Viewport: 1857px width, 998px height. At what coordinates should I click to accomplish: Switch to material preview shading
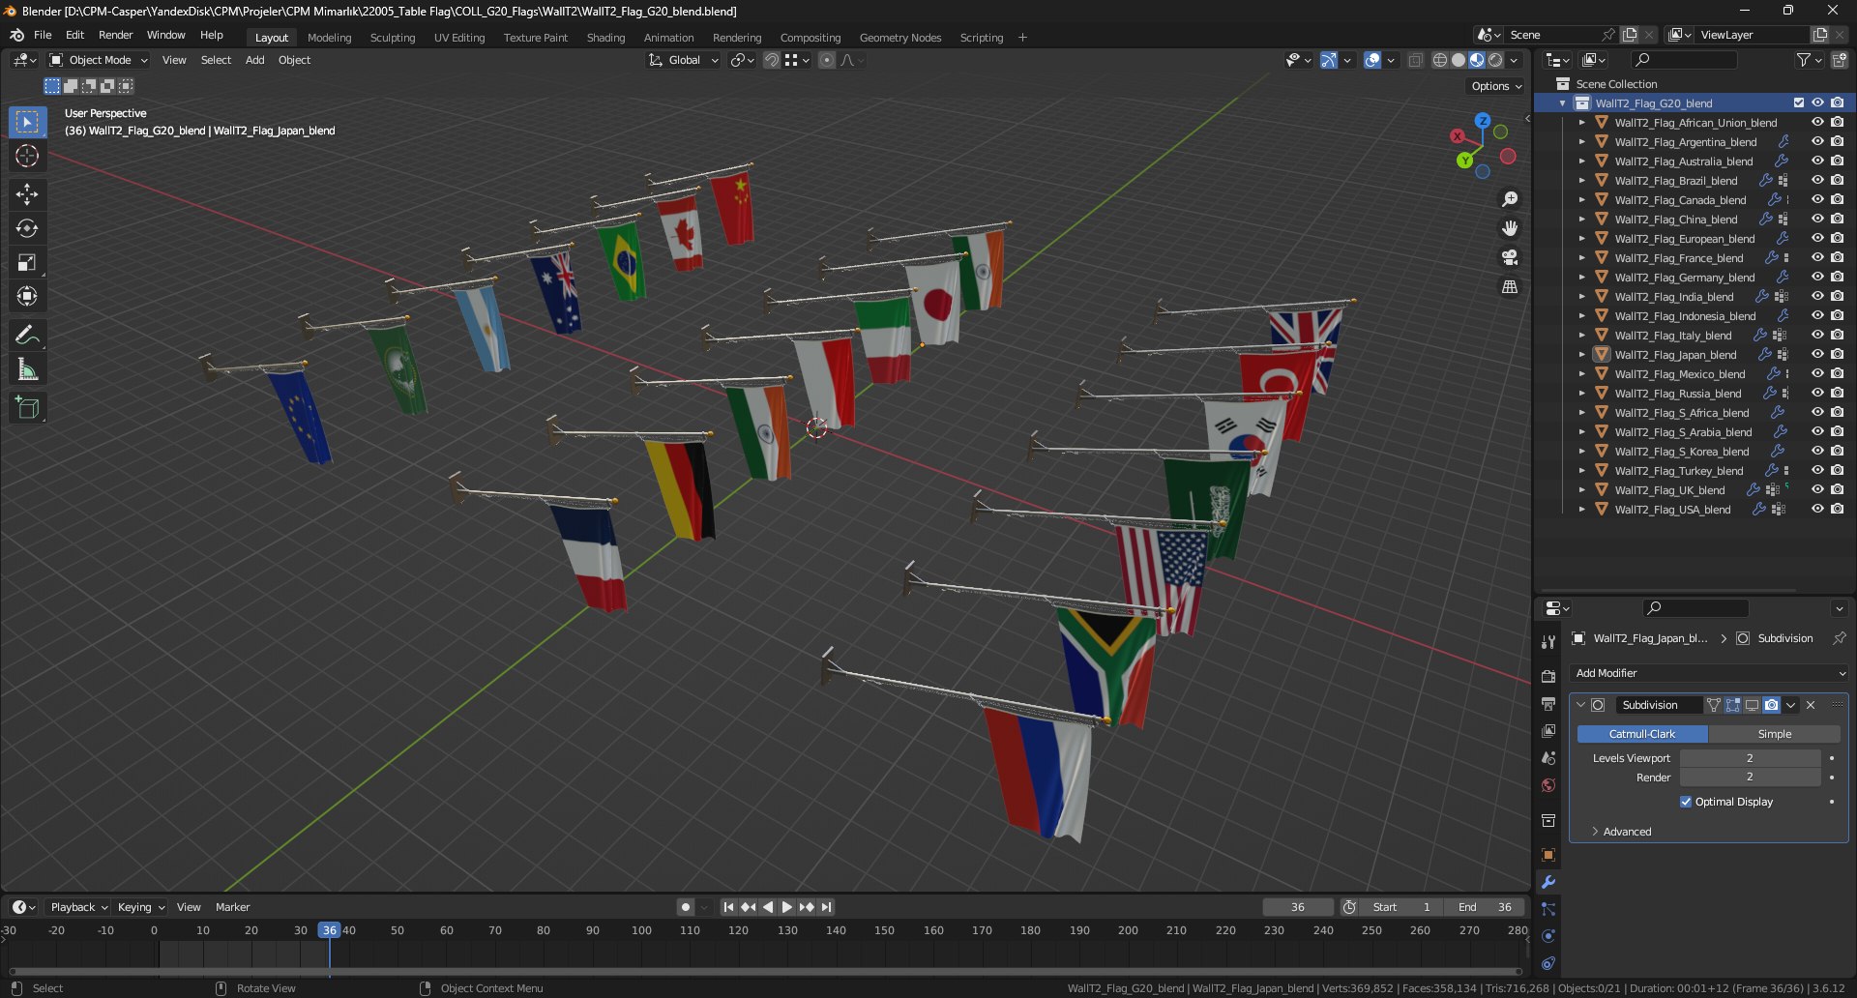[x=1476, y=60]
